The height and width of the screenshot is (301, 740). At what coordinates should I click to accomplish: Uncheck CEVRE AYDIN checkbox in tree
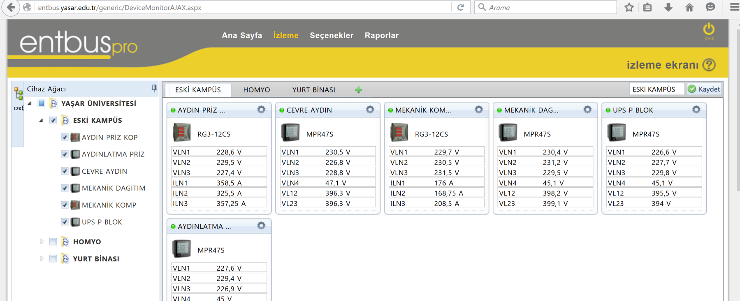pos(65,171)
